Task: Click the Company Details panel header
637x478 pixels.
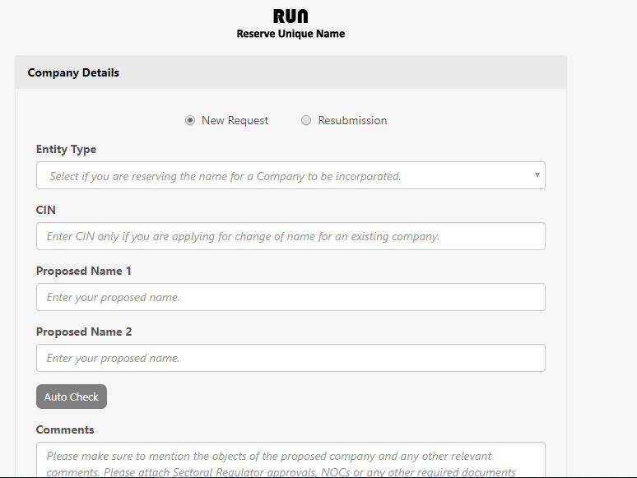Action: [x=291, y=72]
